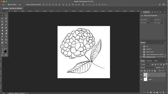Select the Dodge tool
168x94 pixels.
(6, 34)
